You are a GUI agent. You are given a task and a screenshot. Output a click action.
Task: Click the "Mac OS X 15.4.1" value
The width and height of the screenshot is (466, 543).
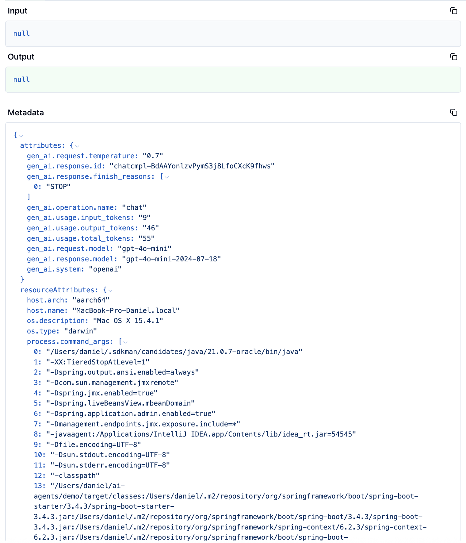point(128,321)
